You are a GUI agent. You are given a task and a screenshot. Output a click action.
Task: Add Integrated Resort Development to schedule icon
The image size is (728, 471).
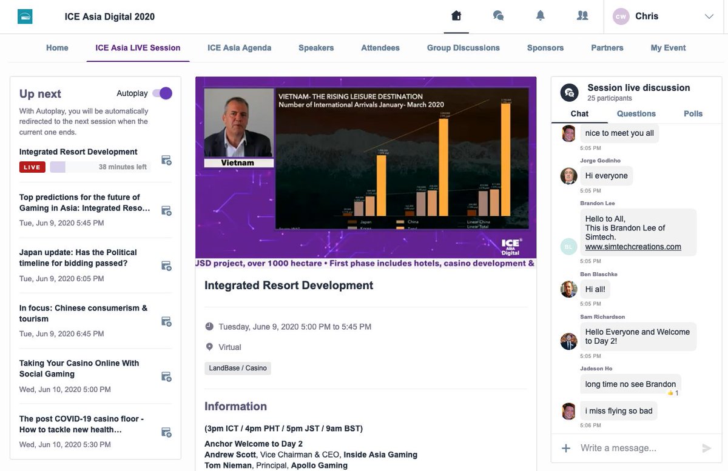(x=166, y=160)
